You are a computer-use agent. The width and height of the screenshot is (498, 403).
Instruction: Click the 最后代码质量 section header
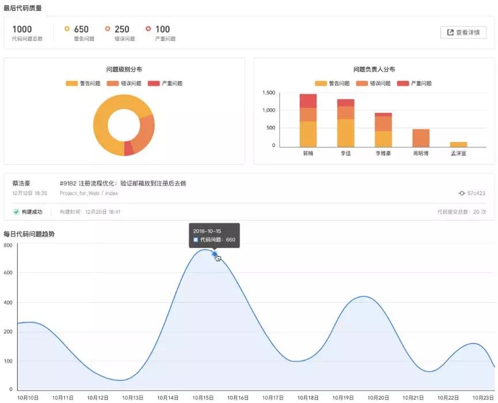[x=22, y=8]
